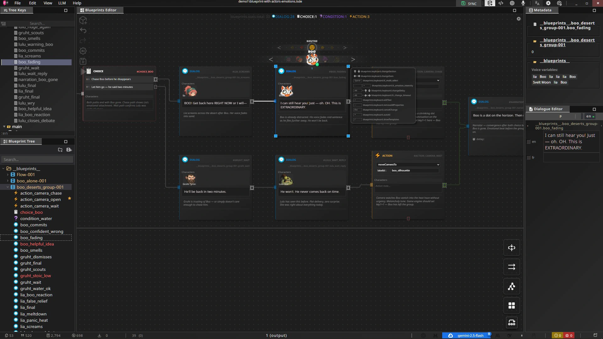Click the SYNC save button
This screenshot has height=339, width=603.
point(469,3)
